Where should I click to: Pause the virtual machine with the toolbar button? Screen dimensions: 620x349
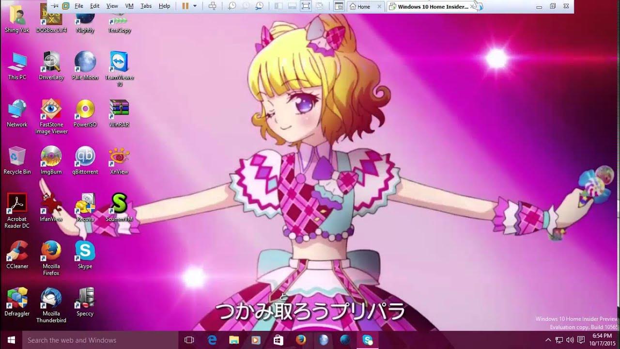[x=185, y=6]
